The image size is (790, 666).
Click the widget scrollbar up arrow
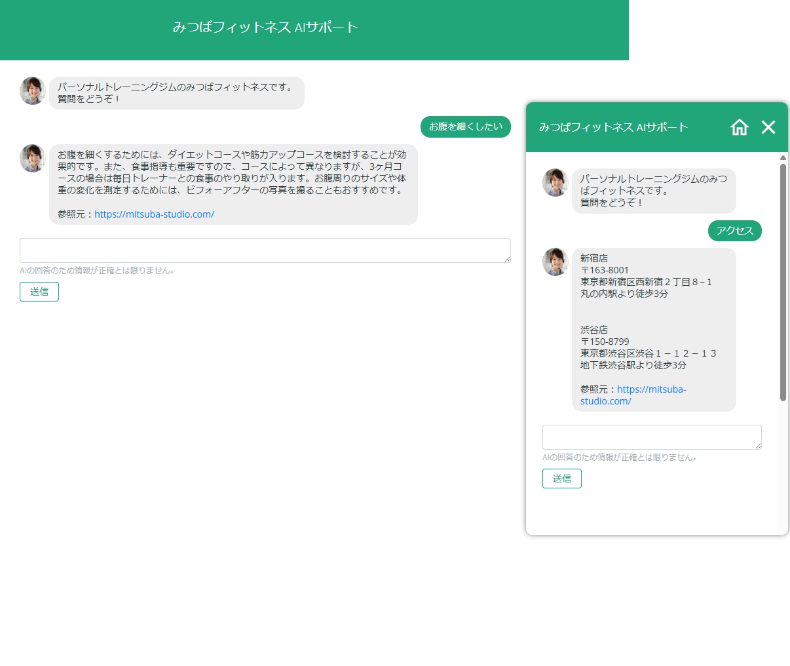[783, 158]
